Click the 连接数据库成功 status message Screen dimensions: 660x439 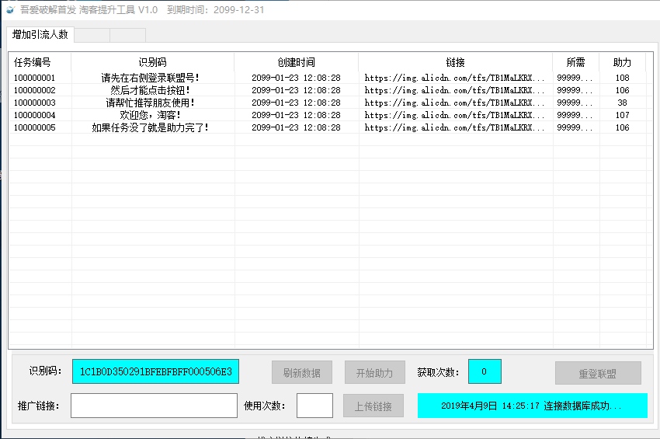pyautogui.click(x=532, y=406)
